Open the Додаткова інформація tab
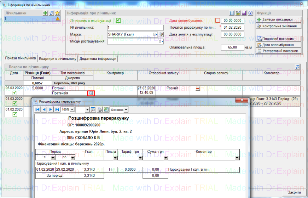This screenshot has width=308, height=198. pos(98,59)
